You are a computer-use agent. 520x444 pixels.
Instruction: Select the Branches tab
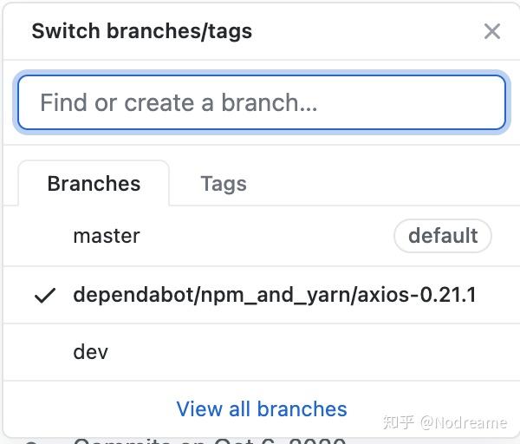click(94, 184)
